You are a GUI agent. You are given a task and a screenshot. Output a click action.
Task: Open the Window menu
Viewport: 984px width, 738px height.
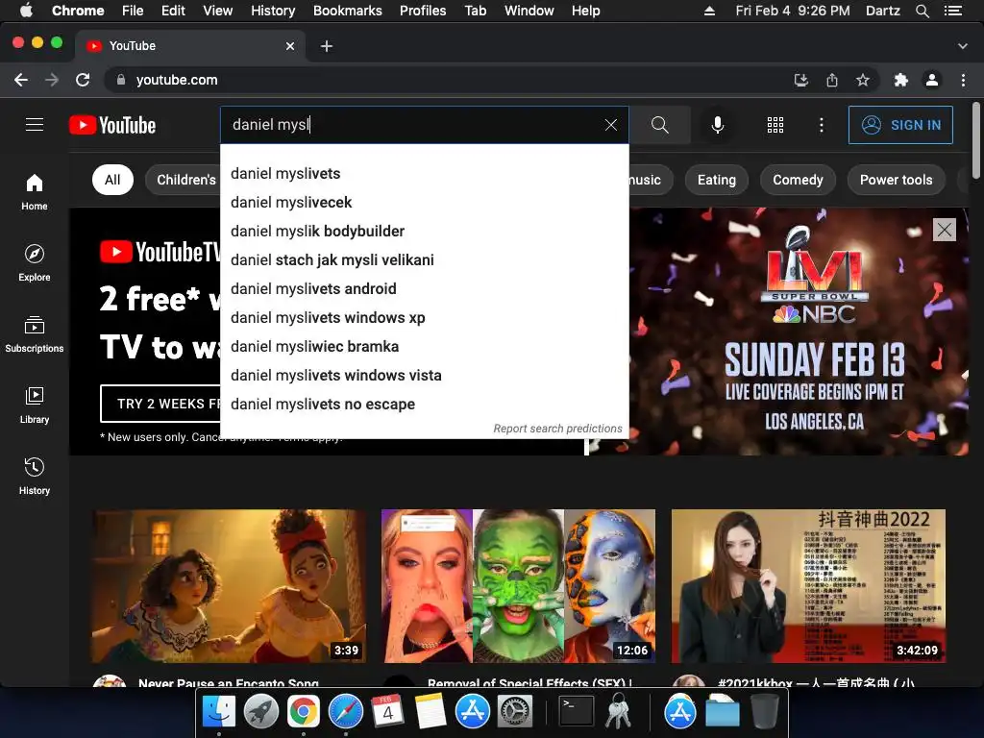(529, 11)
